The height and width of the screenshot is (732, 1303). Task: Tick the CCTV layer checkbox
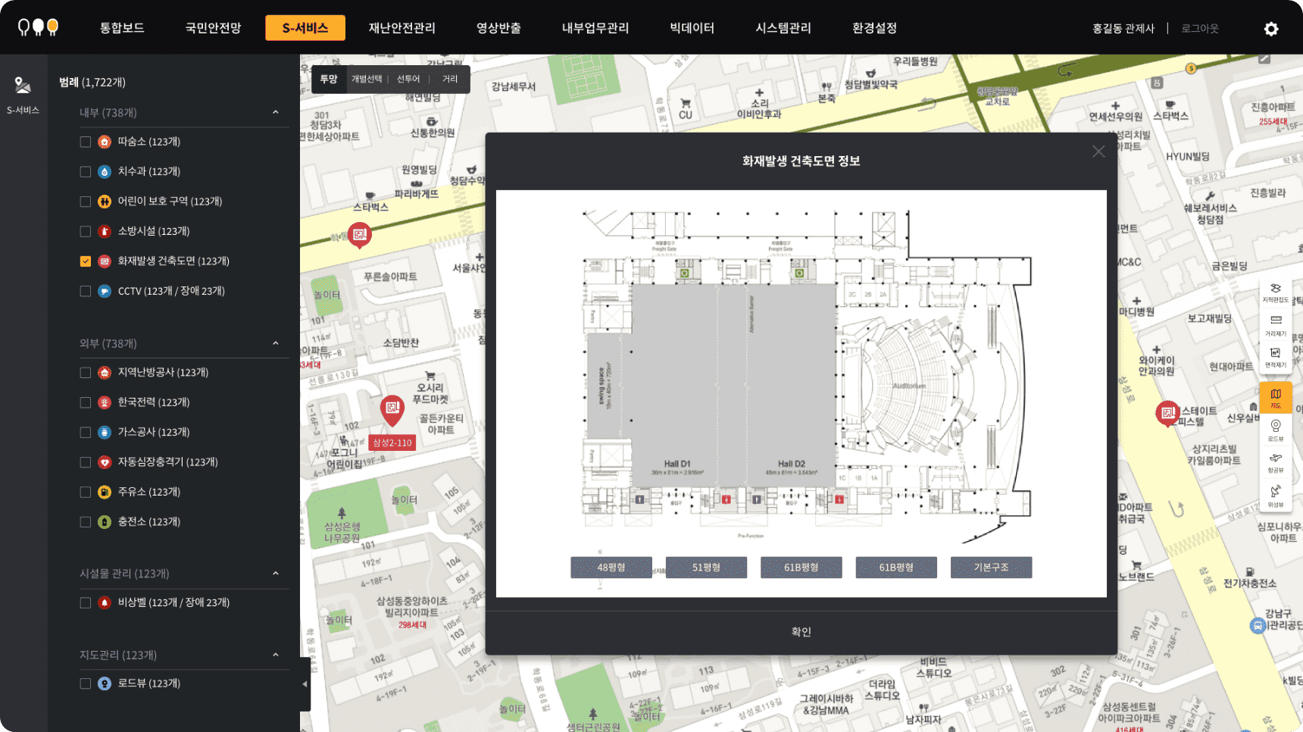click(85, 291)
